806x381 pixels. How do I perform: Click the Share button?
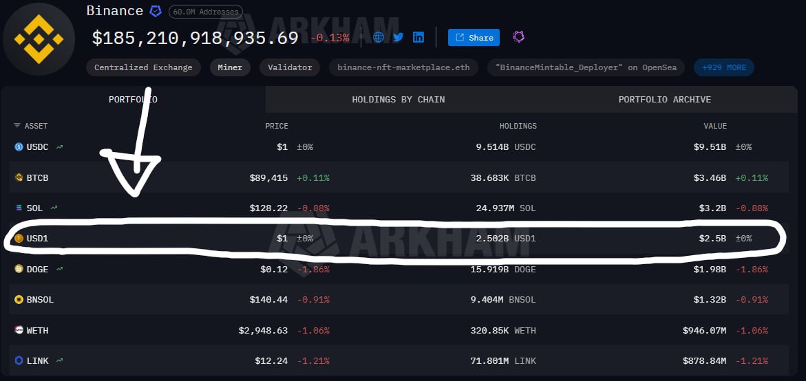[x=474, y=38]
